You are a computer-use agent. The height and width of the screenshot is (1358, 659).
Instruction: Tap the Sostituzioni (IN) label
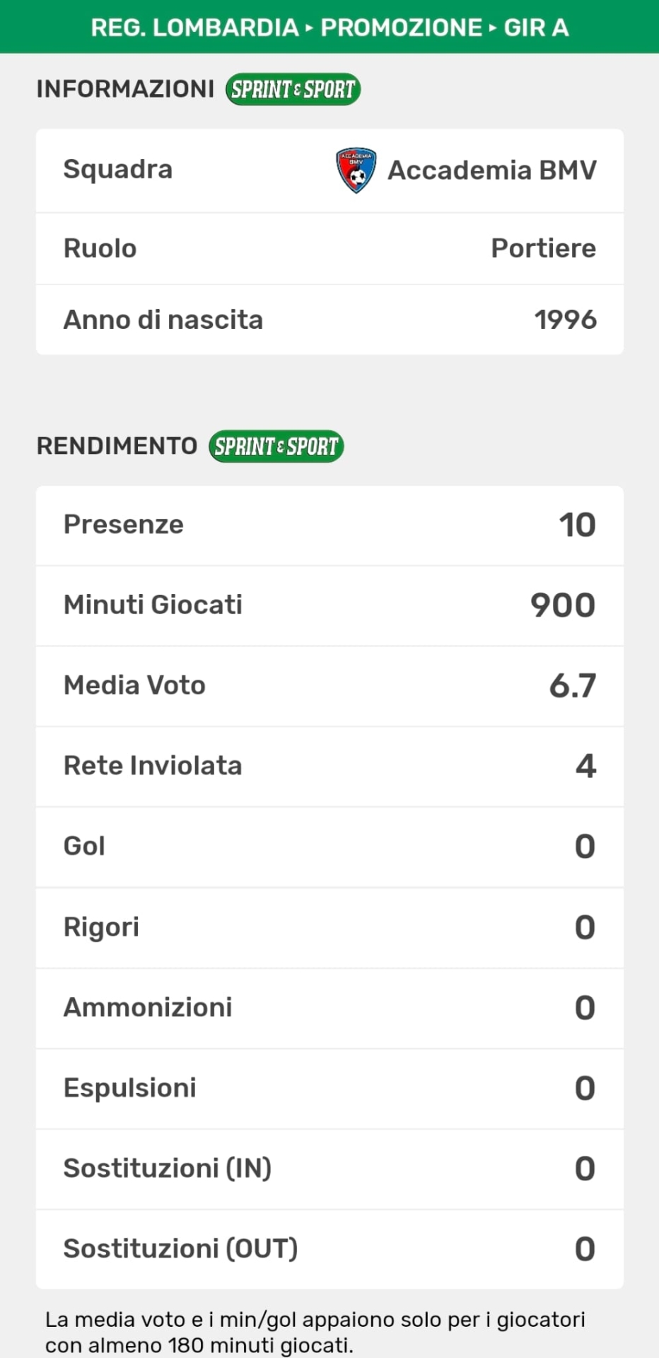tap(168, 1169)
